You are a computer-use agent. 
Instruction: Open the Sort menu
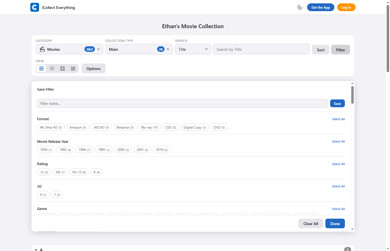click(x=320, y=50)
